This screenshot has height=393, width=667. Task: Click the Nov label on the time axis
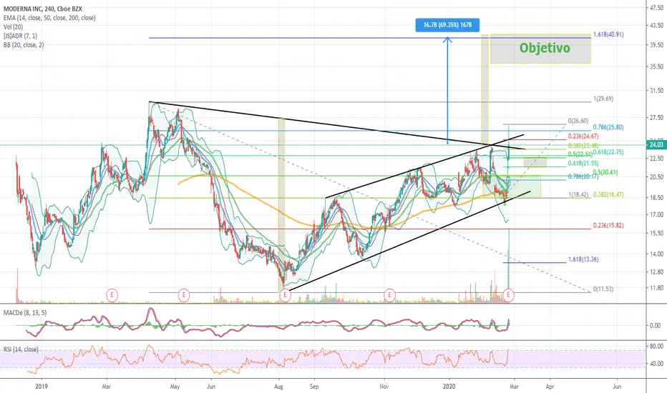[x=384, y=386]
